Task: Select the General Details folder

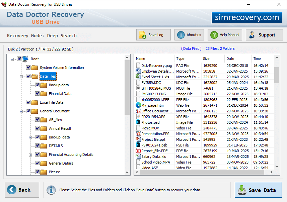Action: tap(61, 163)
